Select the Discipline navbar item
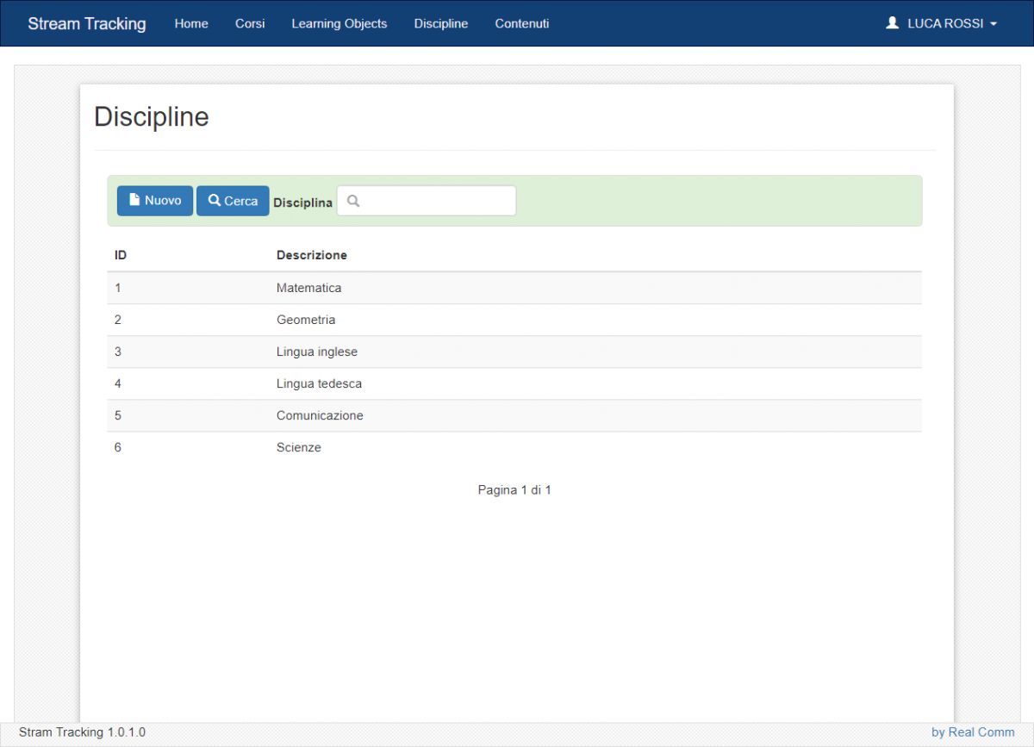Image resolution: width=1034 pixels, height=747 pixels. pos(441,23)
